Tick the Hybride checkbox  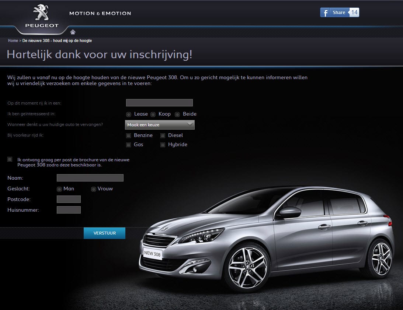pos(163,145)
